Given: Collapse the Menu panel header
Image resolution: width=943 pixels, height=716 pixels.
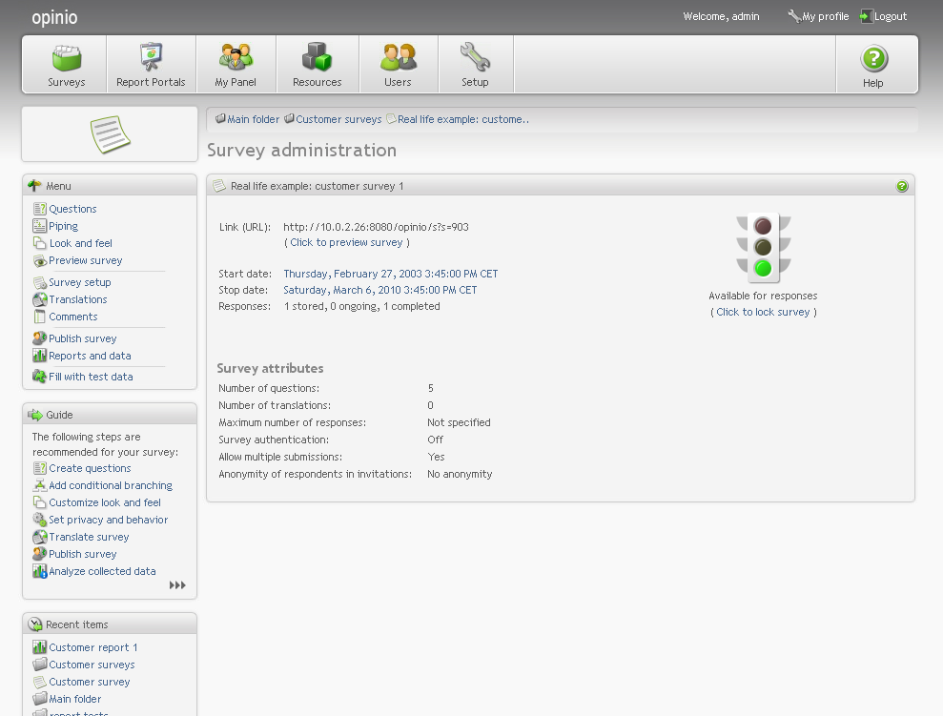Looking at the screenshot, I should pyautogui.click(x=109, y=186).
